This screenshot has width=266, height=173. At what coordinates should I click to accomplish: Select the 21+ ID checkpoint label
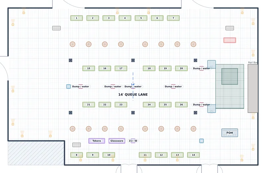[x=133, y=141]
